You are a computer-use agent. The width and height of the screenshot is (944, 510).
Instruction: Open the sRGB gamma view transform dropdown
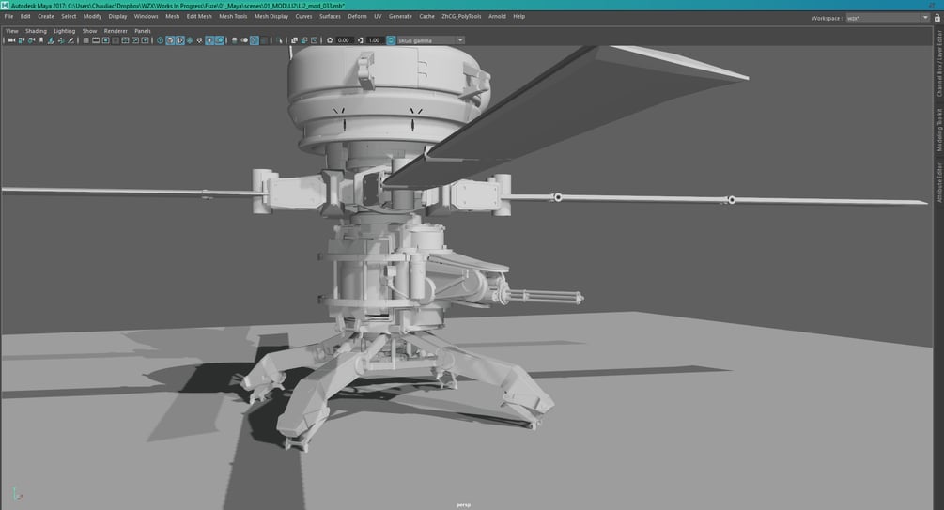(431, 40)
